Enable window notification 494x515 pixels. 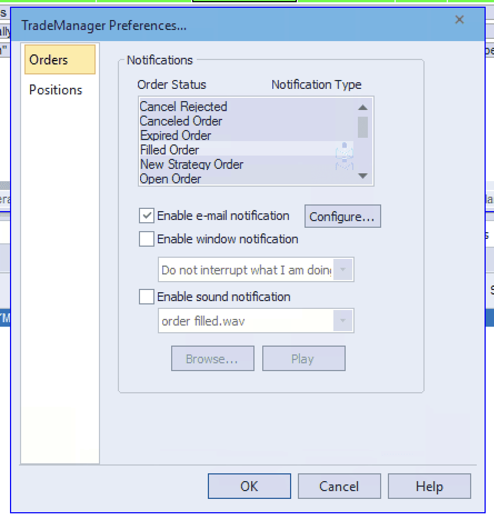[146, 239]
